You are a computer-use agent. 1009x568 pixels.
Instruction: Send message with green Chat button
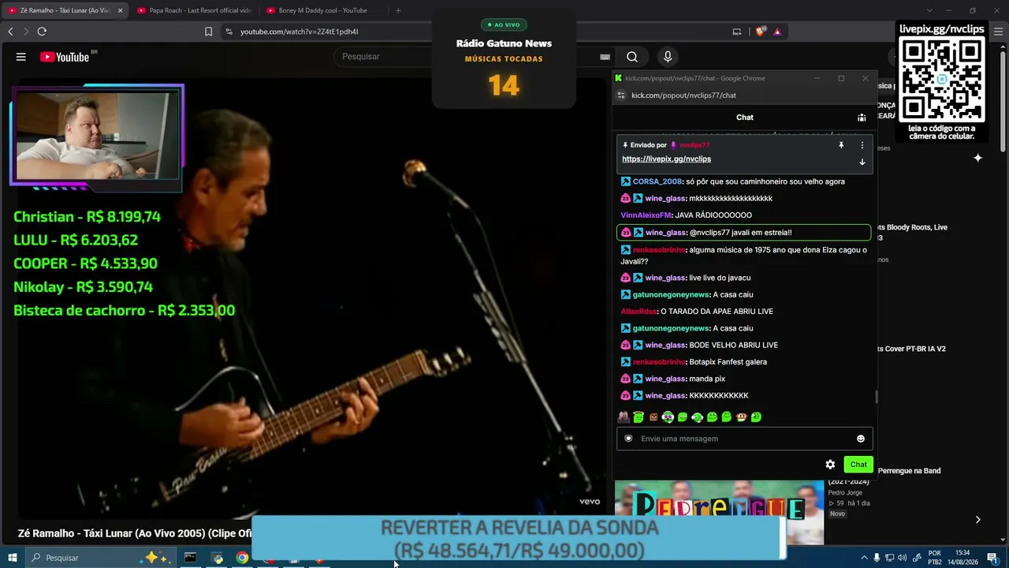click(858, 465)
